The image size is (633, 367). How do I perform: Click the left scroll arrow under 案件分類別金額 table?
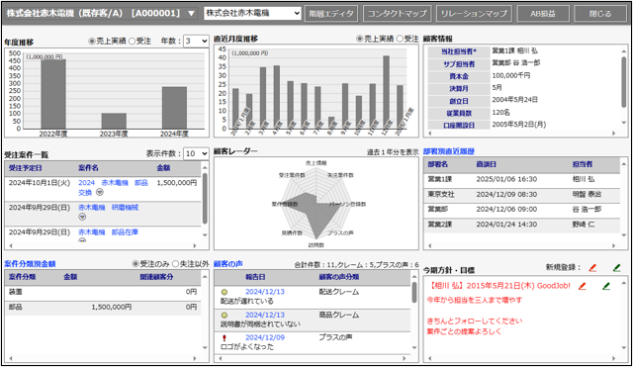[11, 358]
